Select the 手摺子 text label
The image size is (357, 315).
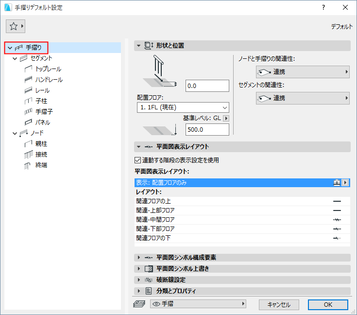(x=44, y=112)
